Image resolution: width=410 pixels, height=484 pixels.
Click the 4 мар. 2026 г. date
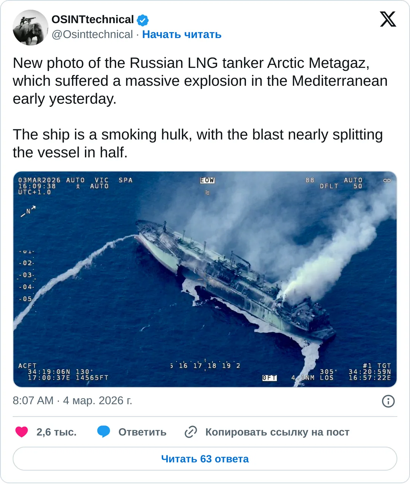(x=98, y=400)
